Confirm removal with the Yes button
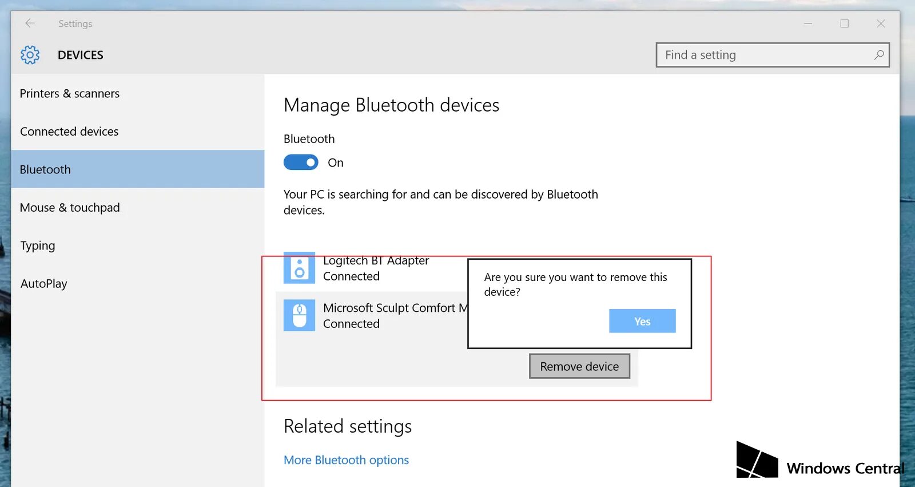Viewport: 915px width, 487px height. click(642, 321)
